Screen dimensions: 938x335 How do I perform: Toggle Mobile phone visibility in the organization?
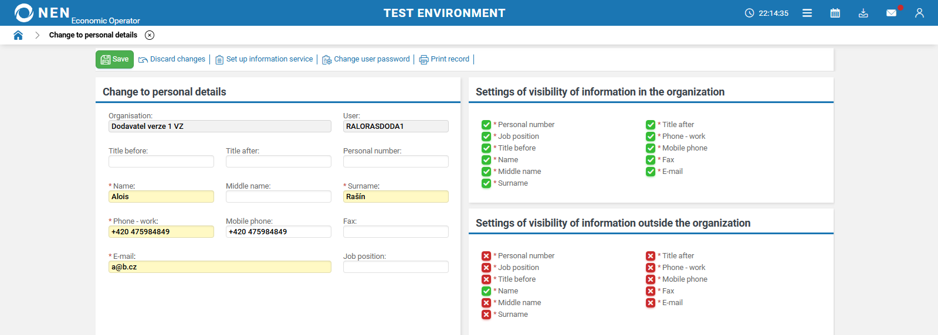point(651,148)
